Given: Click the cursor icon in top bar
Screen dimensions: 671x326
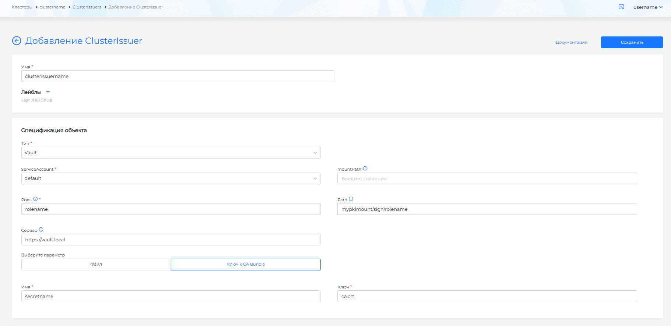Looking at the screenshot, I should (621, 7).
